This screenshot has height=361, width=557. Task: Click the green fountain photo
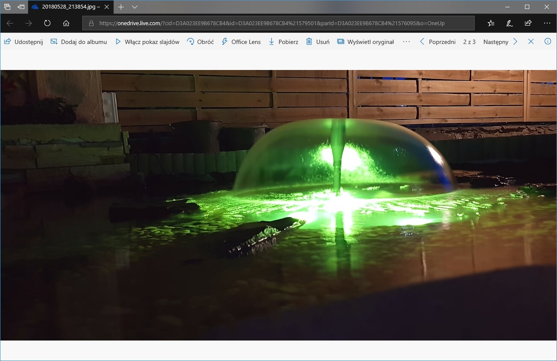(x=278, y=205)
